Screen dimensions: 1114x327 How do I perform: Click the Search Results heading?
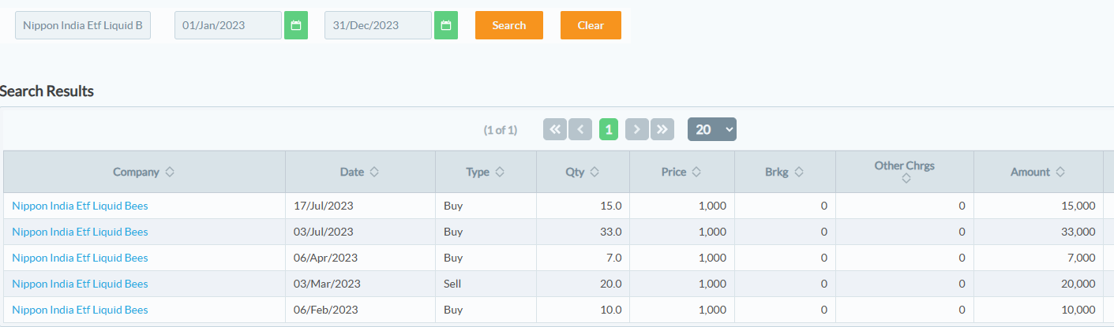point(47,91)
